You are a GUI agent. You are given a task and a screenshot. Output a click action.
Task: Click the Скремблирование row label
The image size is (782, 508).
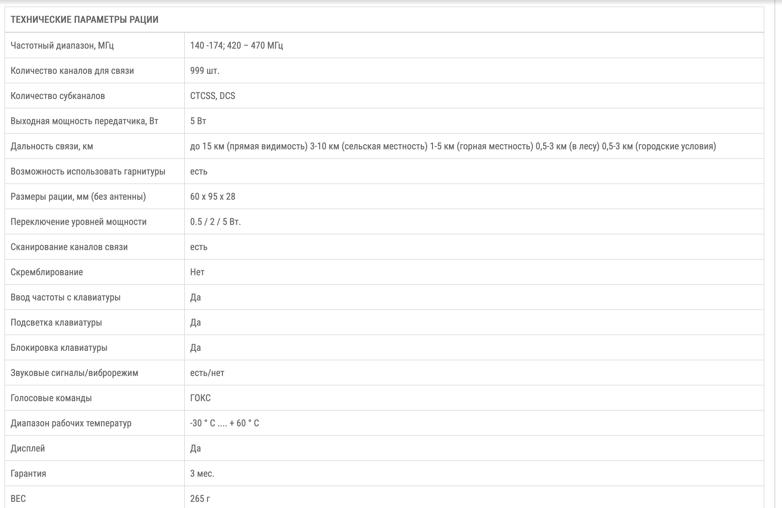tap(47, 272)
